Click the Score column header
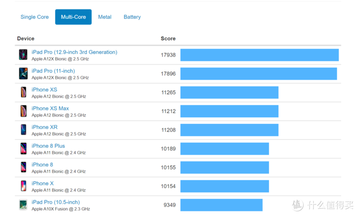Image resolution: width=356 pixels, height=214 pixels. click(168, 39)
